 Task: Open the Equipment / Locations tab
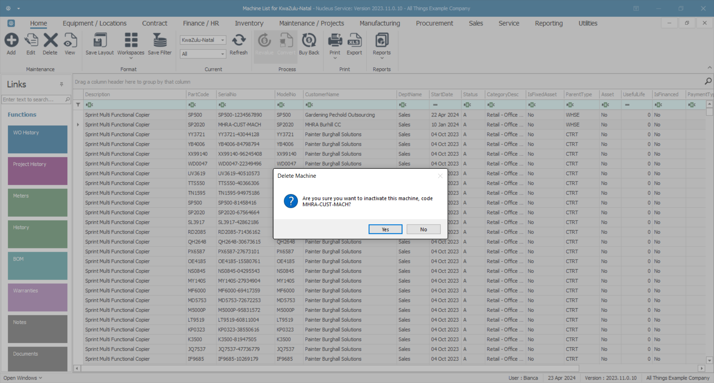click(94, 23)
